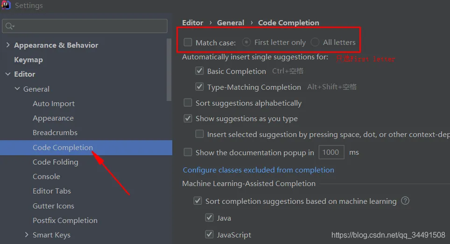This screenshot has width=450, height=244.
Task: Expand the Smart Keys node
Action: [27, 235]
